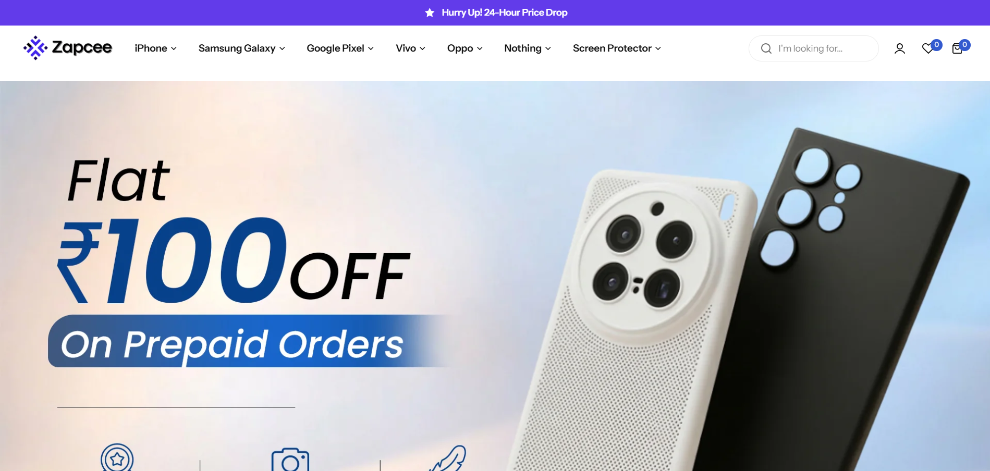990x471 pixels.
Task: Open the user account icon
Action: click(x=899, y=48)
